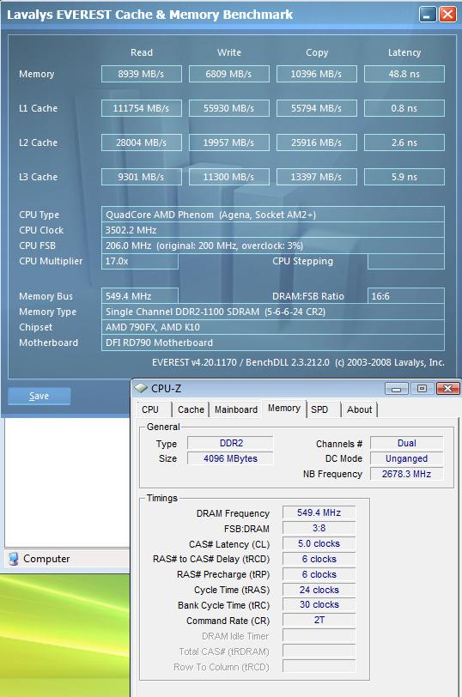Screen dimensions: 462x697
Task: Click the L3 Cache Read 9301 MB/s field
Action: pos(142,177)
